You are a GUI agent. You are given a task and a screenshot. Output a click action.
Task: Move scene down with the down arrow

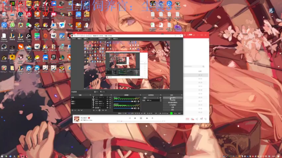coord(82,110)
